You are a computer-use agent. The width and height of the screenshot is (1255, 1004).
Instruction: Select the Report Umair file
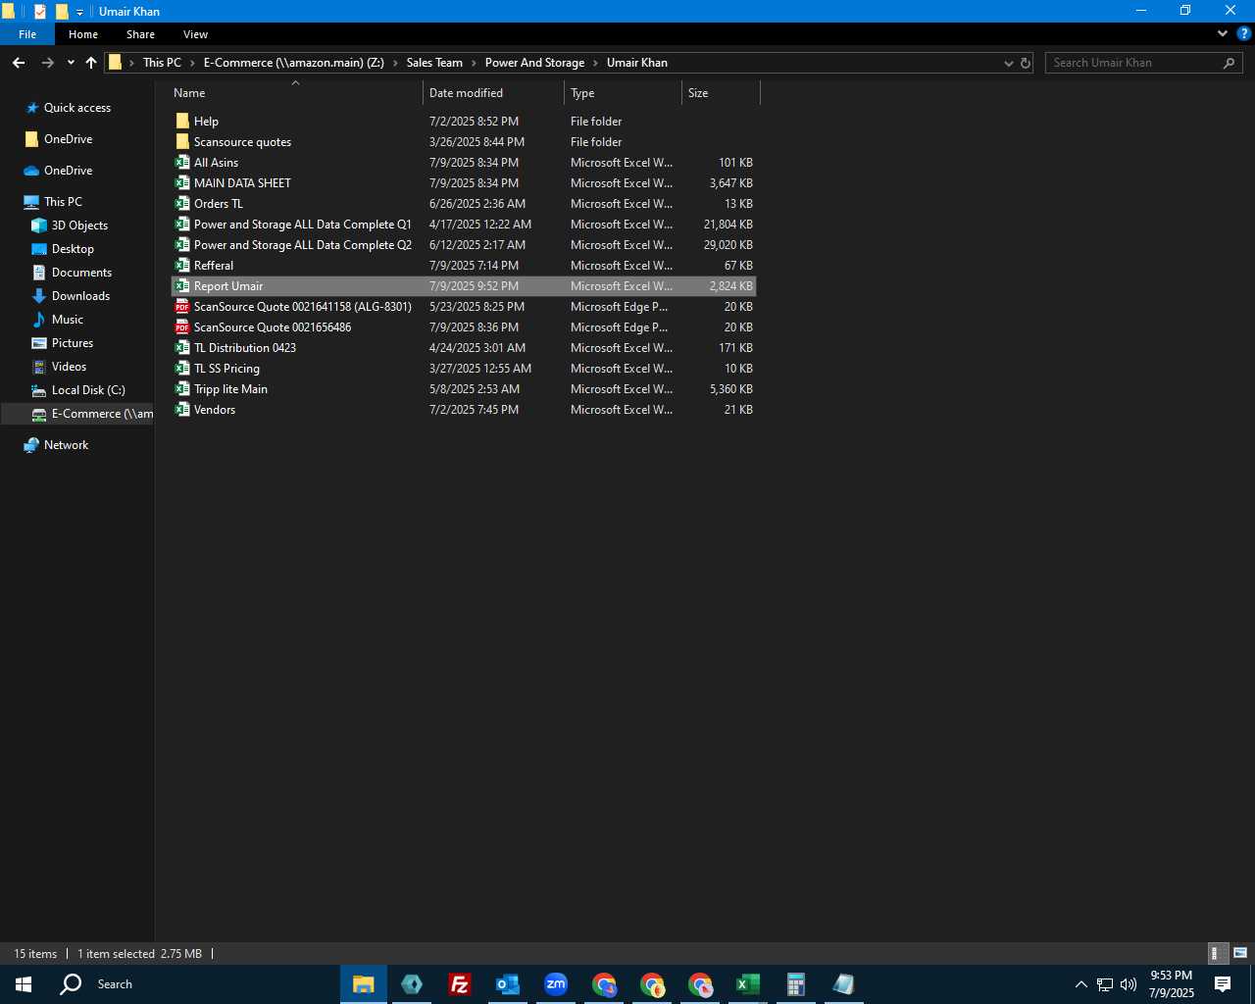[464, 286]
